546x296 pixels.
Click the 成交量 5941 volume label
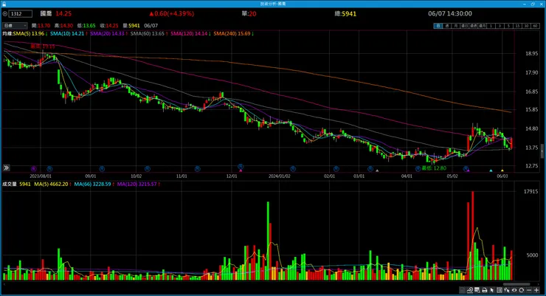coord(16,184)
